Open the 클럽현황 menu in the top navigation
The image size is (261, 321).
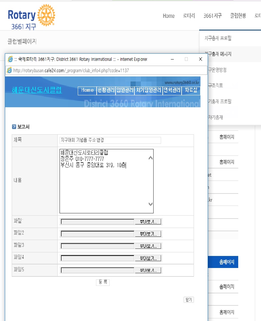[x=238, y=16]
